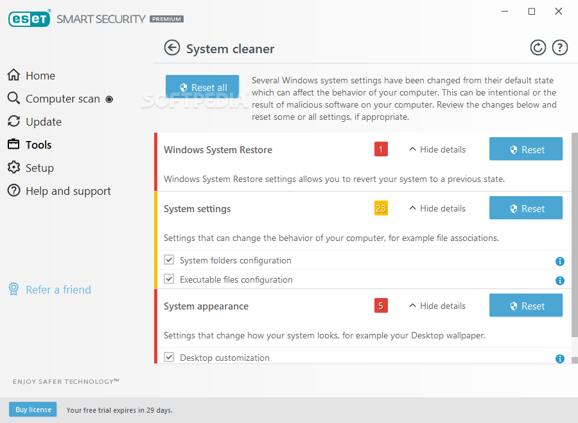
Task: Click the refresh icon in the header
Action: [538, 48]
